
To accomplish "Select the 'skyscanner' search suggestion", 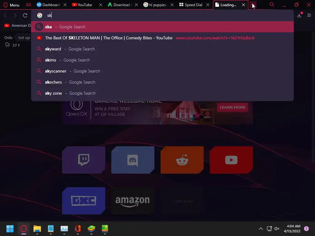I will [162, 71].
